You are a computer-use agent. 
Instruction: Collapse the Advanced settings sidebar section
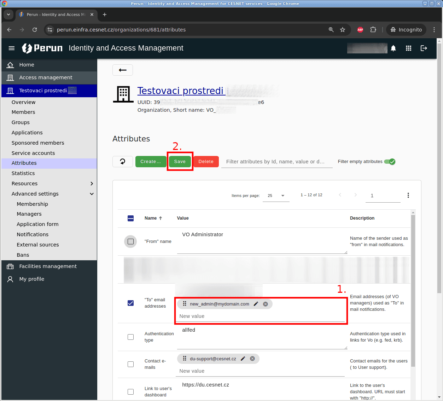tap(92, 194)
